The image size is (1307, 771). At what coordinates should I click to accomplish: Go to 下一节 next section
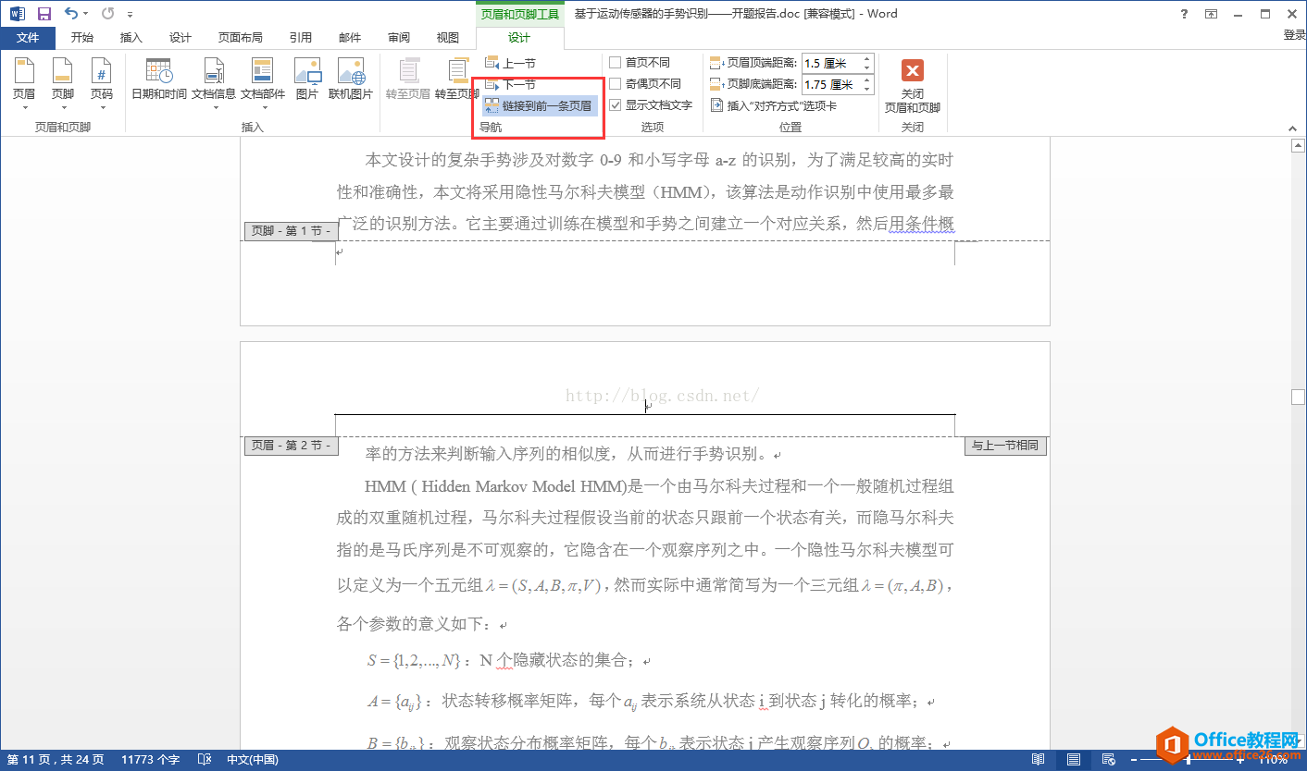tap(511, 84)
